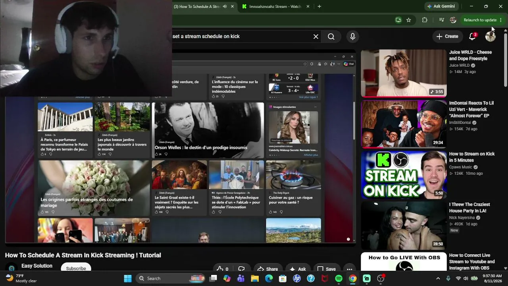Open the clock showing 9:37:30 AM
The width and height of the screenshot is (508, 286).
coord(492,278)
